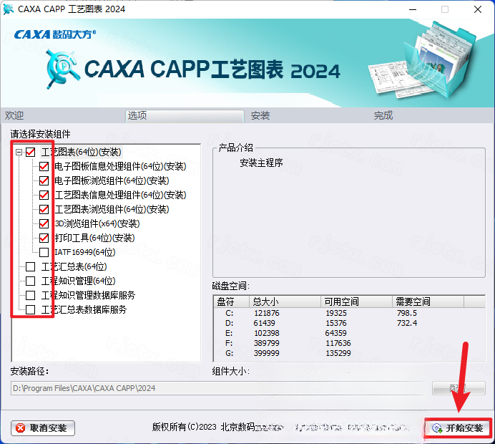Select the 安装 step tab
The image size is (495, 444).
[260, 115]
